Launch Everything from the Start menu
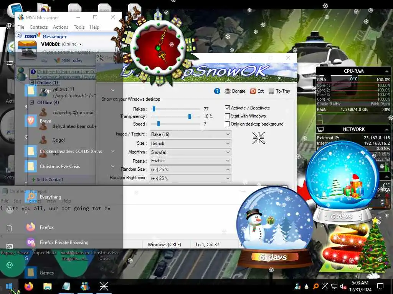The image size is (393, 294). [50, 197]
